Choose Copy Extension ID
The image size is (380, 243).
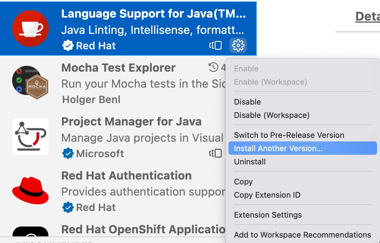click(x=267, y=195)
